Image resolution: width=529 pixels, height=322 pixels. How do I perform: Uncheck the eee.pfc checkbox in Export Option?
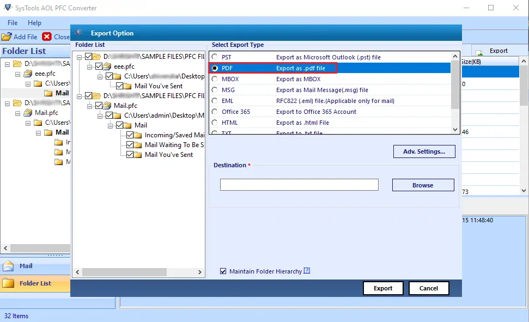pos(99,66)
